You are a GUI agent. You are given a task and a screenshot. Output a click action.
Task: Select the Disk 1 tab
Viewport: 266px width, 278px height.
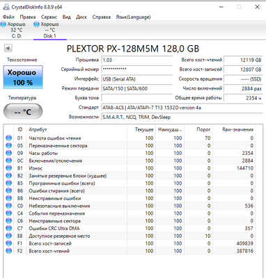pyautogui.click(x=49, y=30)
